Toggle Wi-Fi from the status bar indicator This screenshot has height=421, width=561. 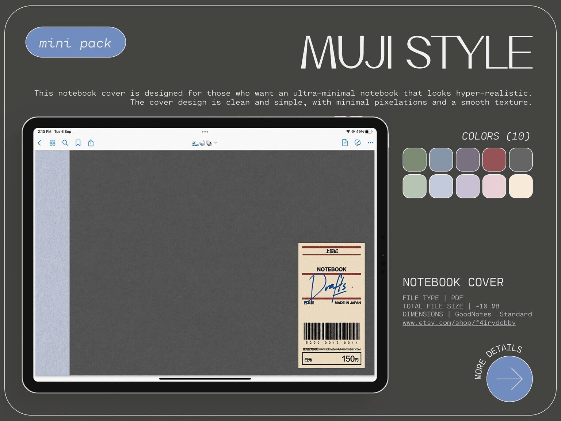(349, 132)
